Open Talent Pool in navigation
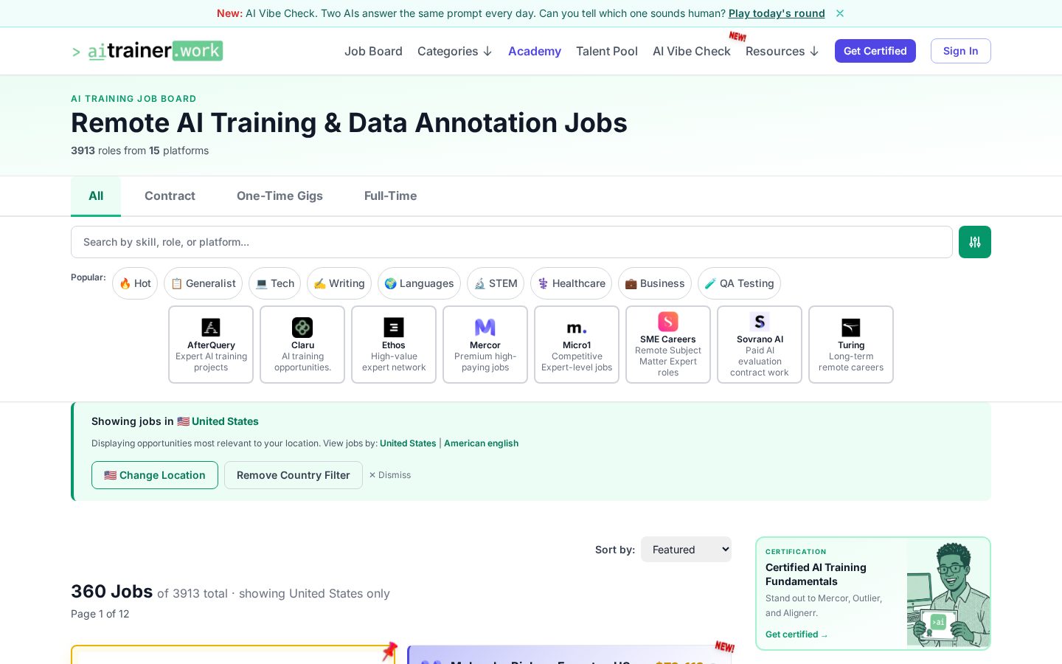 point(607,51)
